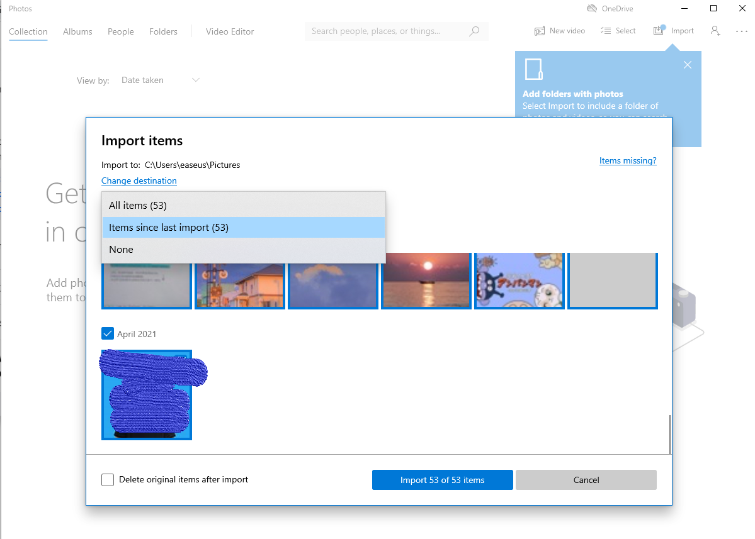Enable Delete original items after import
Viewport: 755px width, 539px height.
[108, 480]
